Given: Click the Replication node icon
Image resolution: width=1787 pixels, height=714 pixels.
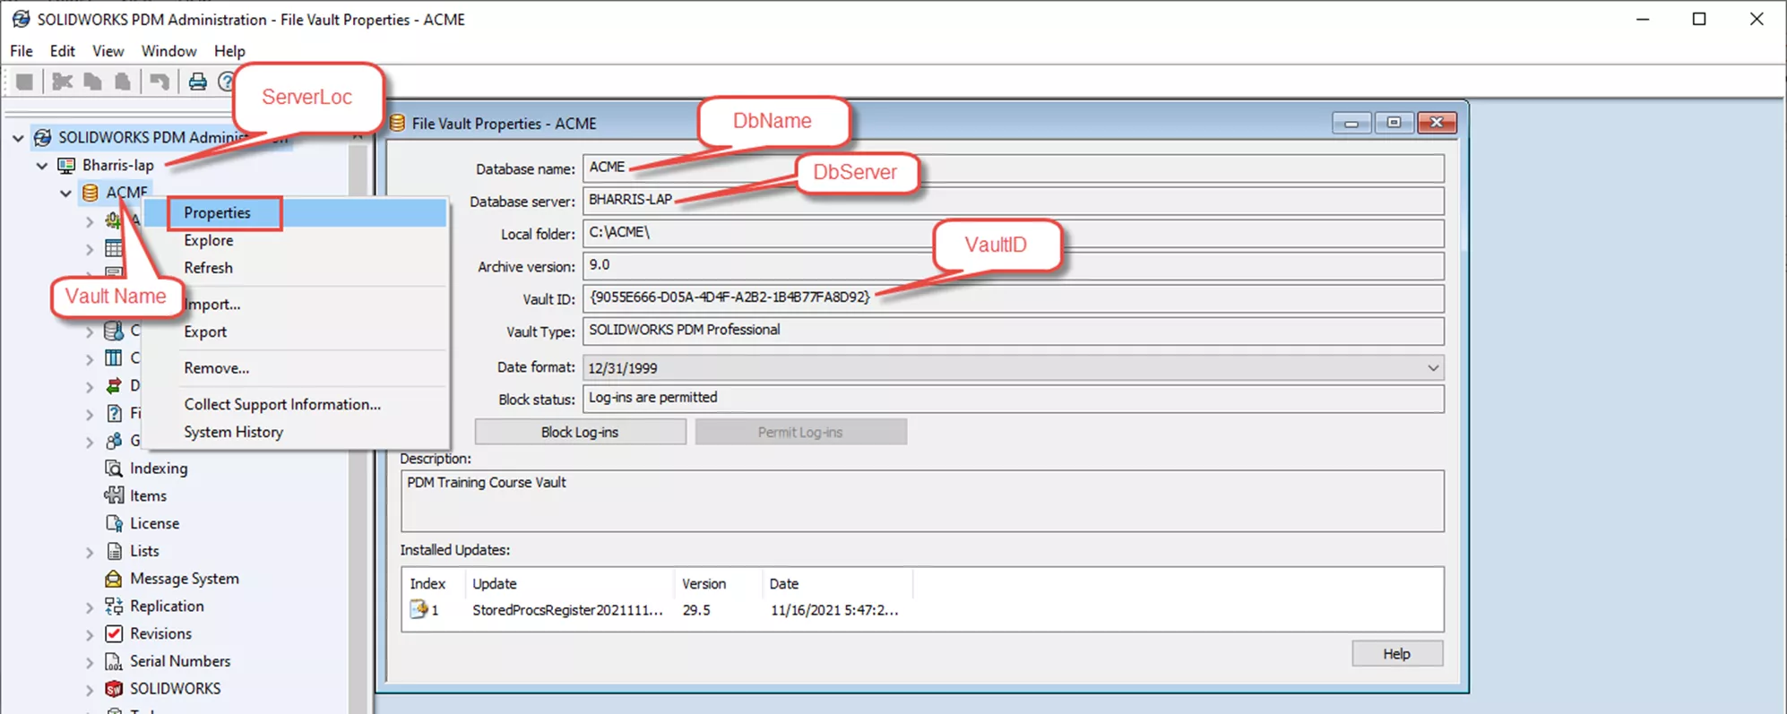Looking at the screenshot, I should [x=114, y=606].
